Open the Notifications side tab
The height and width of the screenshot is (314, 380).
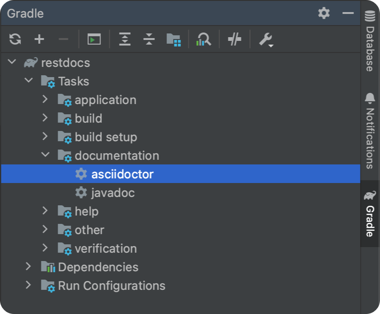click(370, 131)
